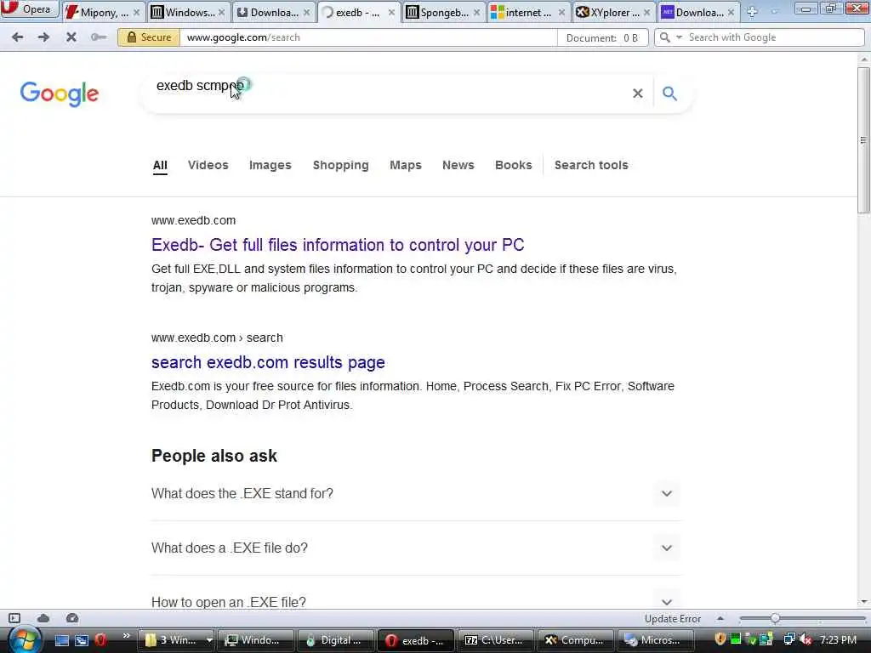Focus the www.google.com address field
Image resolution: width=871 pixels, height=653 pixels.
[367, 37]
